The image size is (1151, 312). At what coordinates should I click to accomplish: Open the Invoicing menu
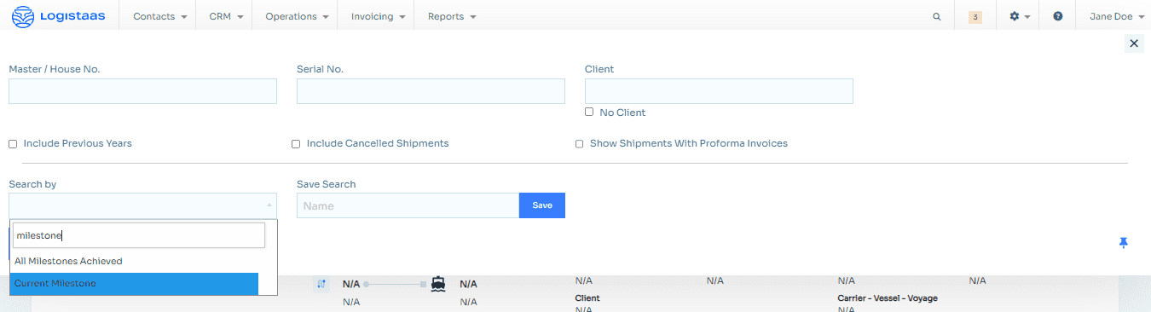point(378,16)
